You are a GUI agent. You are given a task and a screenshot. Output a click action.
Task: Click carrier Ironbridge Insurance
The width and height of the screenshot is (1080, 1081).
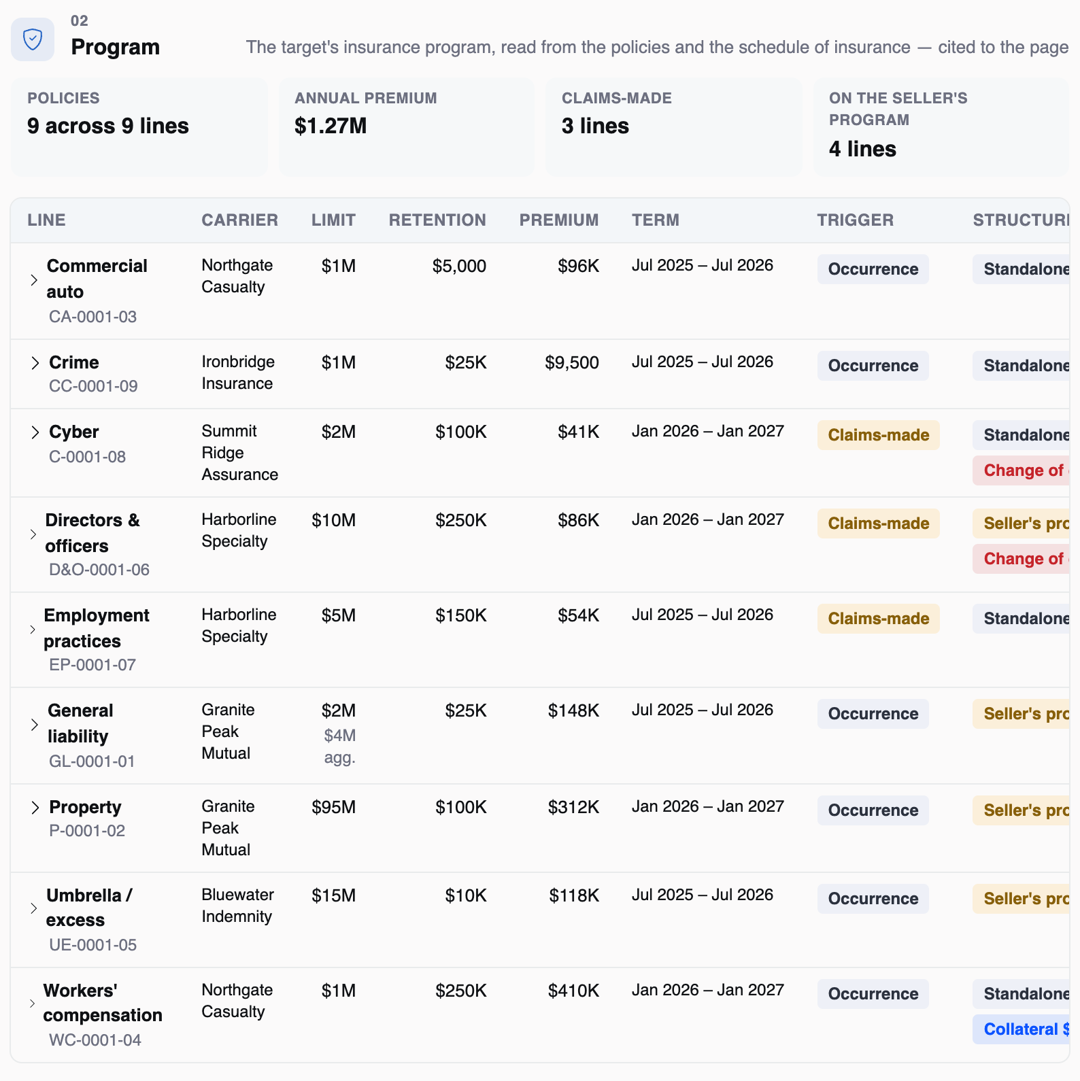coord(238,373)
